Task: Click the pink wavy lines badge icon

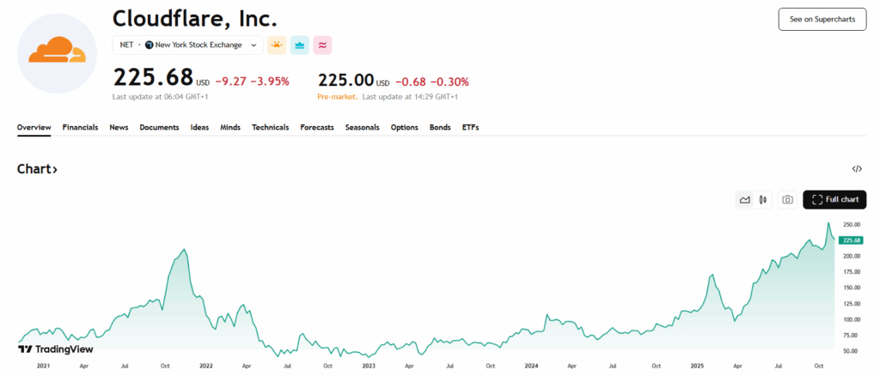Action: 322,45
